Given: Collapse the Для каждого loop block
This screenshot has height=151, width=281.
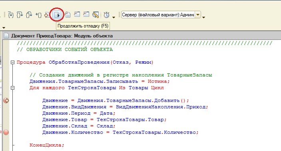Looking at the screenshot, I should point(12,88).
